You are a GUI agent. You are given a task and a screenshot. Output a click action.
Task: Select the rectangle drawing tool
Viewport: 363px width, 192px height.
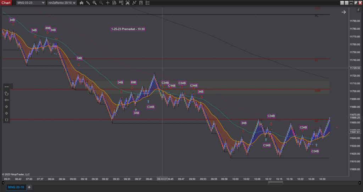pos(6,120)
